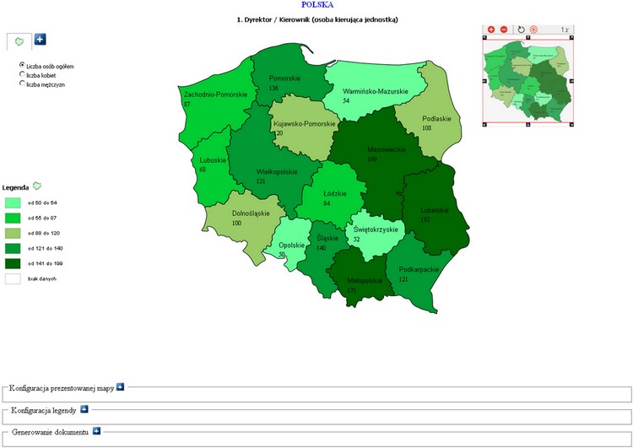Click the reset rotation arrow icon
Screen dimensions: 633x448
(521, 30)
